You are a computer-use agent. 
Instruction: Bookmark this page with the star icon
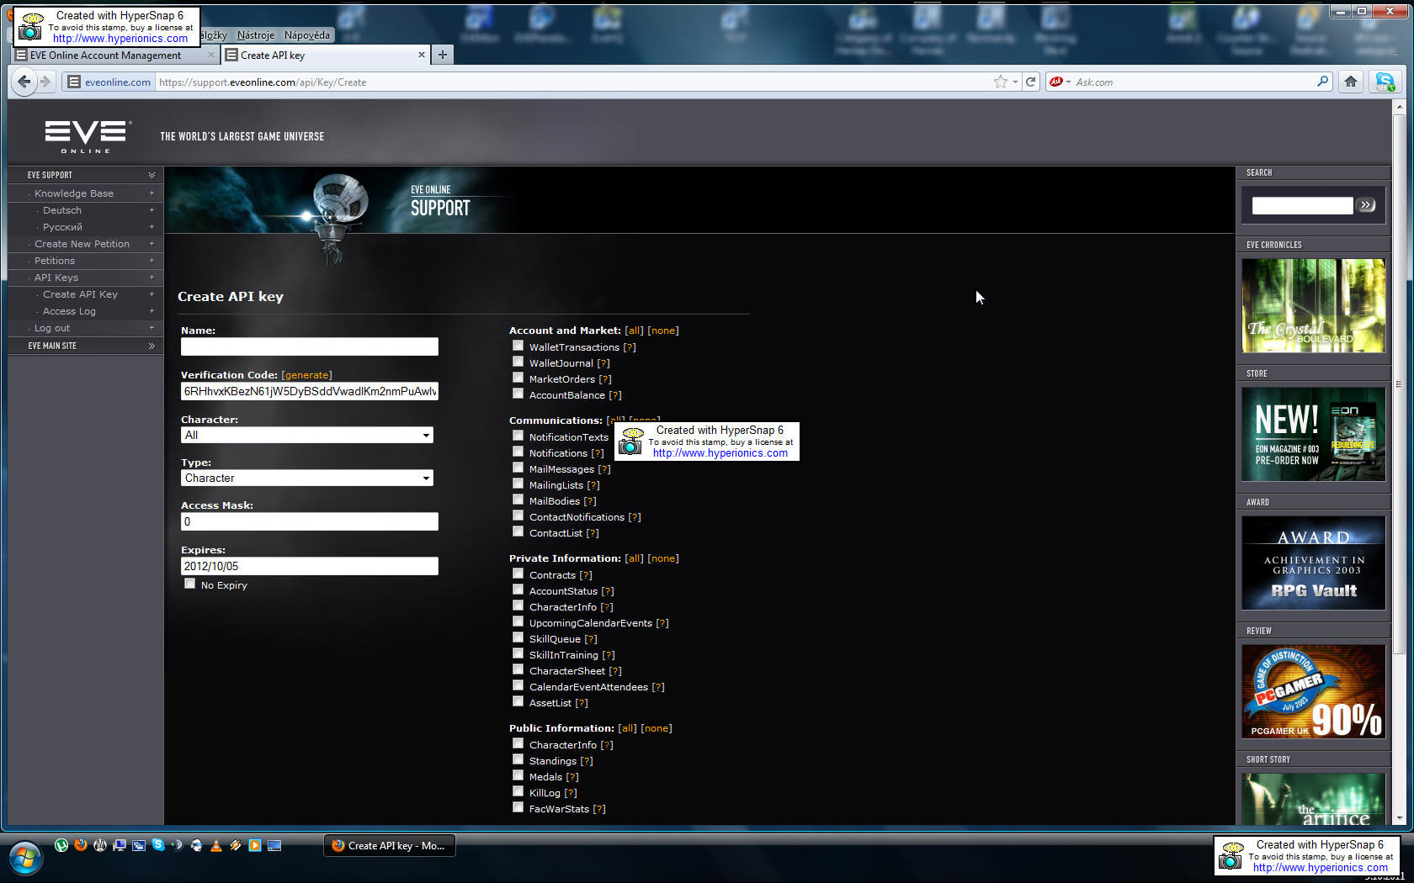click(1001, 82)
